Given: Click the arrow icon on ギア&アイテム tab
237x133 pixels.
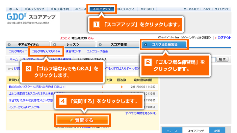Looking at the screenshot, I should click(x=9, y=45).
